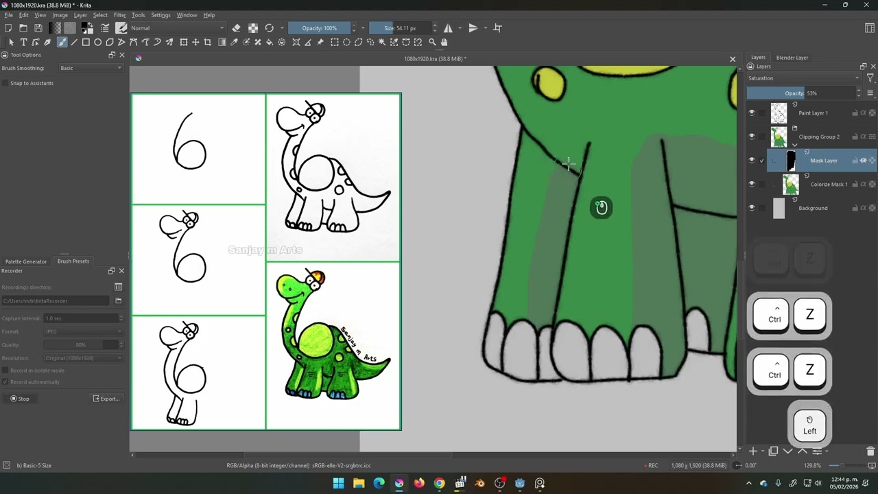Delete the selected layer with trash icon
This screenshot has width=878, height=494.
870,451
